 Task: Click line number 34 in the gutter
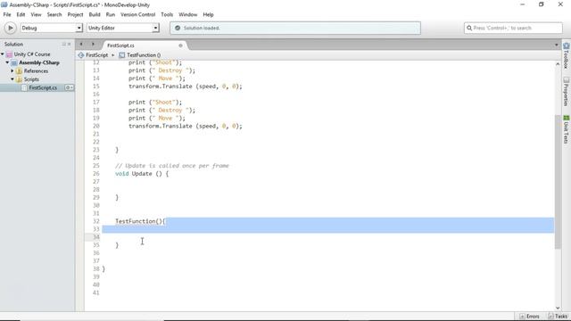95,237
